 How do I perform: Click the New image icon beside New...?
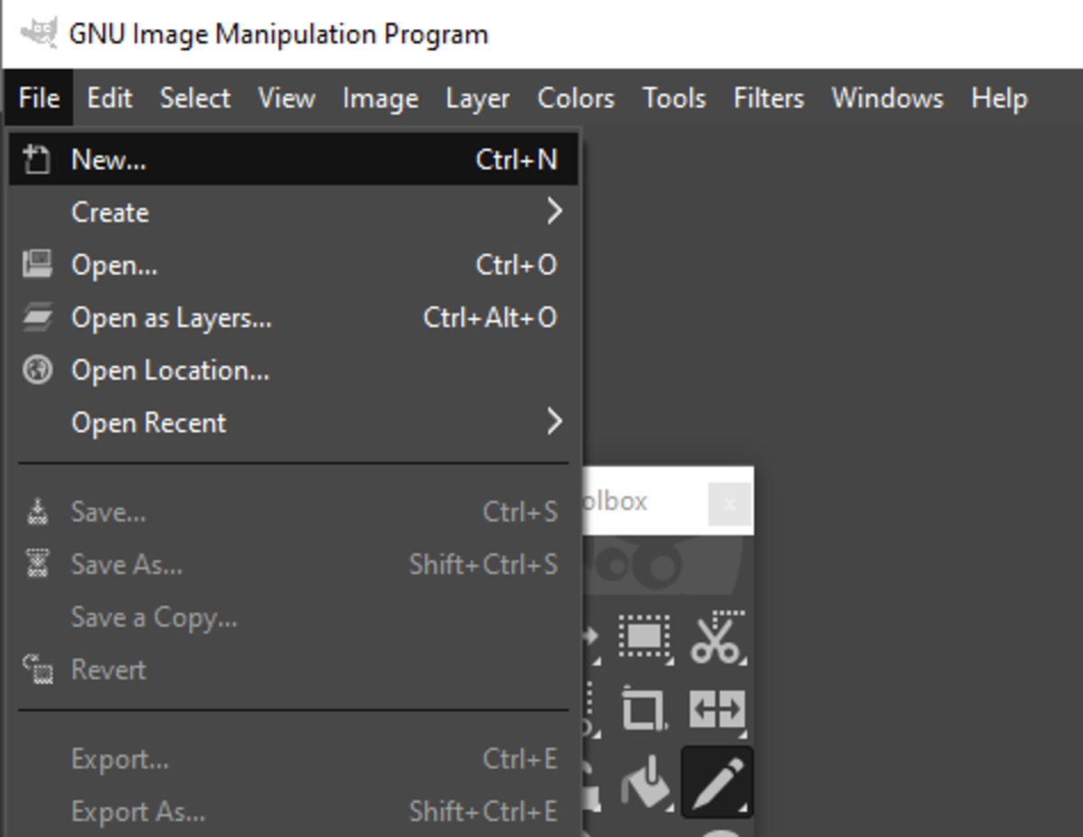point(37,158)
